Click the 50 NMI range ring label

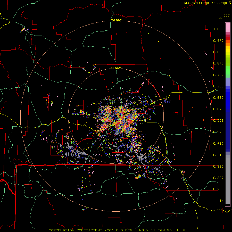click(x=116, y=68)
